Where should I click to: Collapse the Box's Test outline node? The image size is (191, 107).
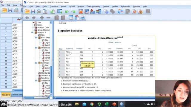coord(36,38)
